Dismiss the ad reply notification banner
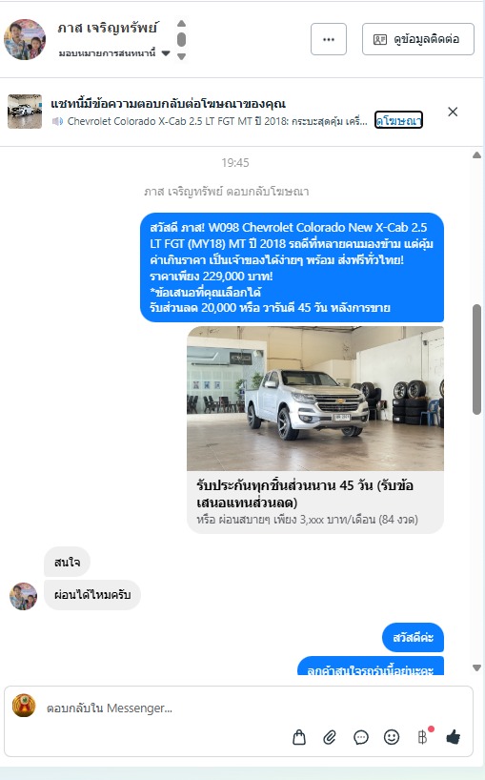 tap(453, 112)
